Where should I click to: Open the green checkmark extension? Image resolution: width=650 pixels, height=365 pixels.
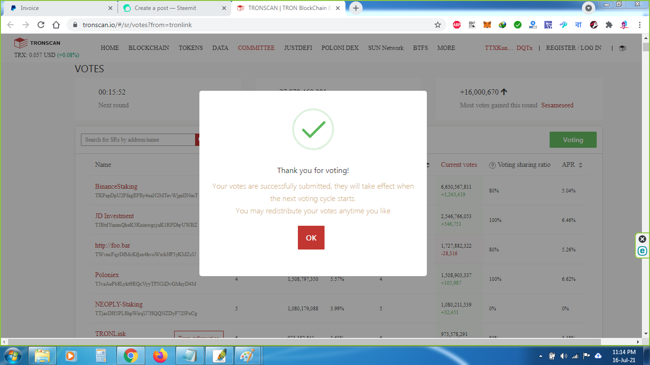(x=518, y=25)
